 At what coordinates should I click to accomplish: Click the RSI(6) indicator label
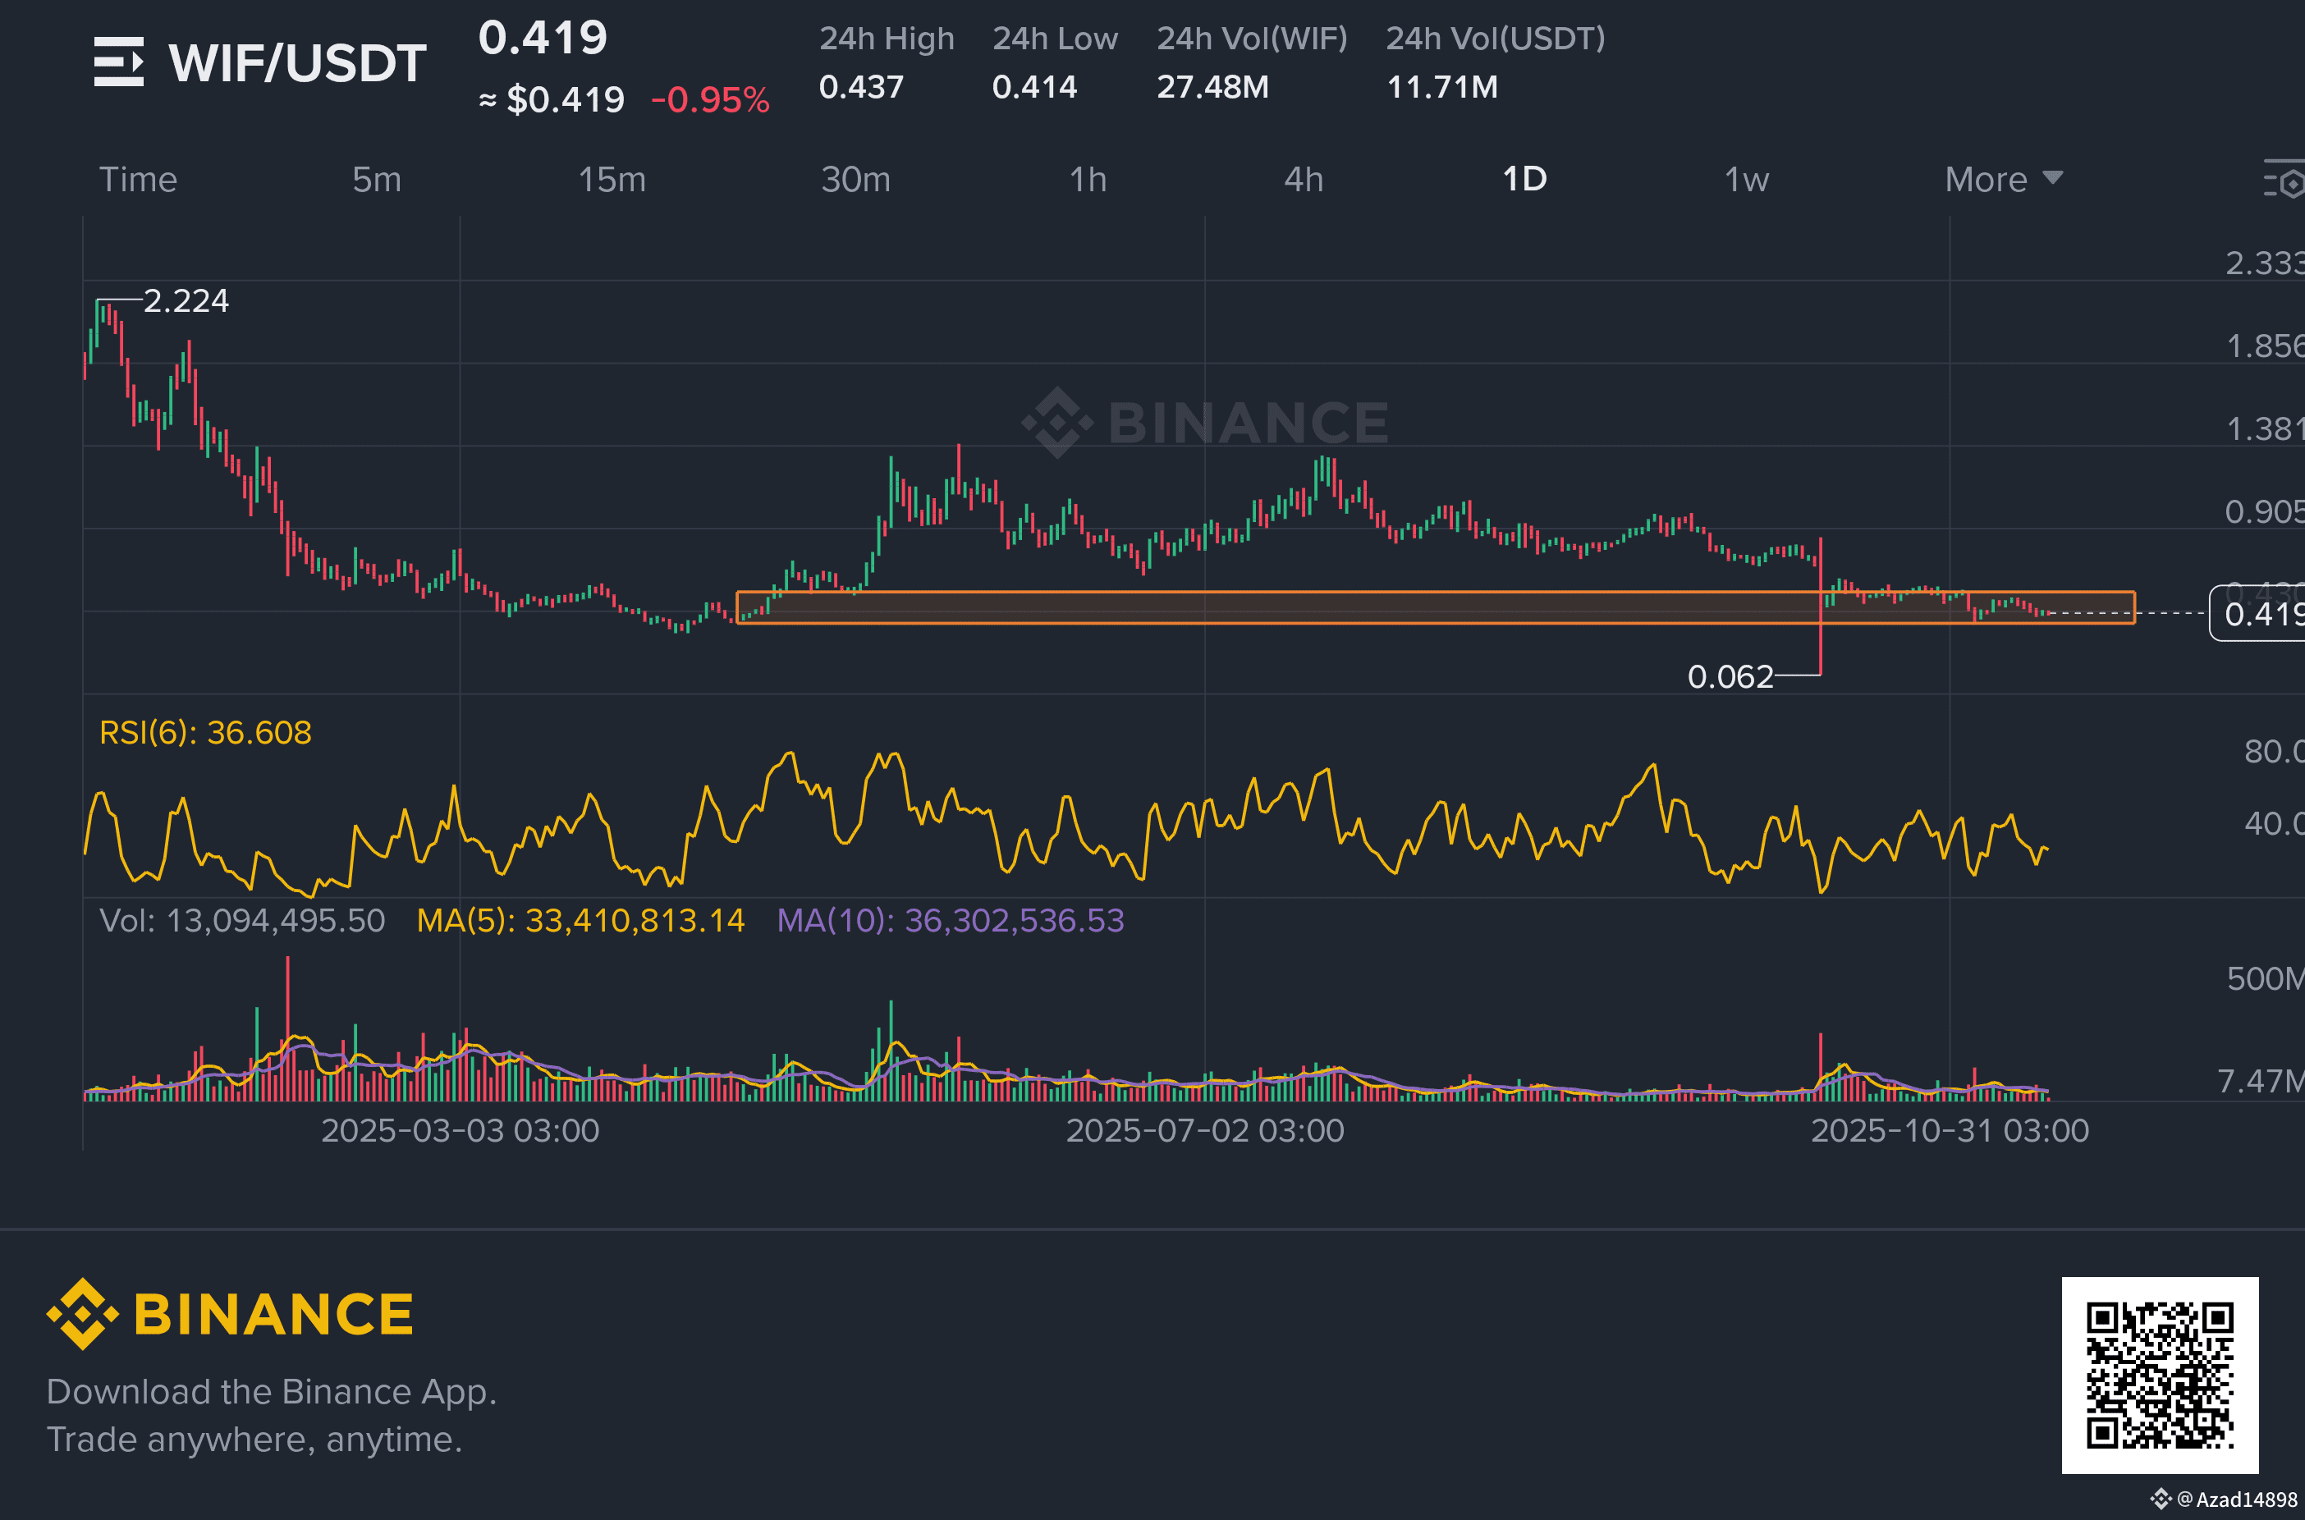(204, 733)
